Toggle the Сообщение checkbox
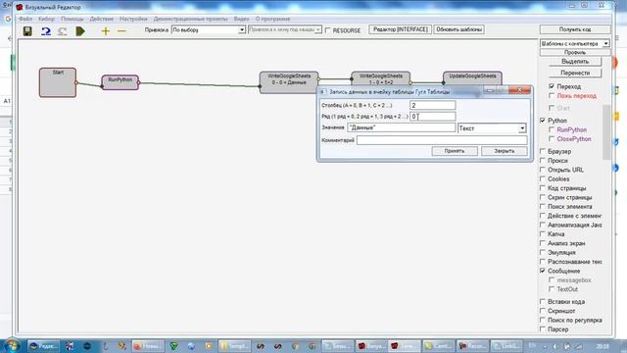This screenshot has width=627, height=353. pyautogui.click(x=543, y=271)
